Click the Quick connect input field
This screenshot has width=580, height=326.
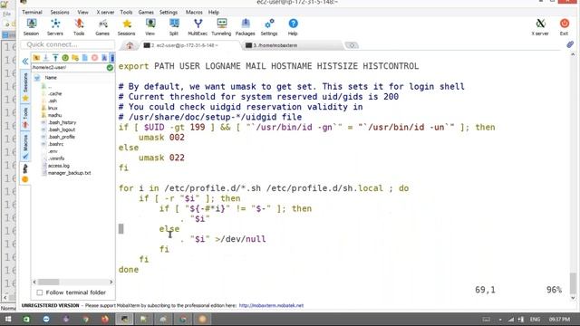click(x=68, y=44)
